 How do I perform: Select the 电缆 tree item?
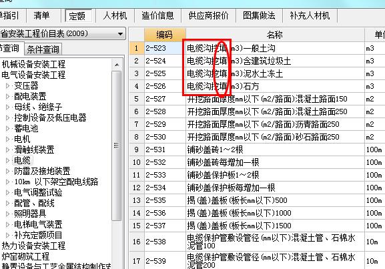tap(22, 160)
